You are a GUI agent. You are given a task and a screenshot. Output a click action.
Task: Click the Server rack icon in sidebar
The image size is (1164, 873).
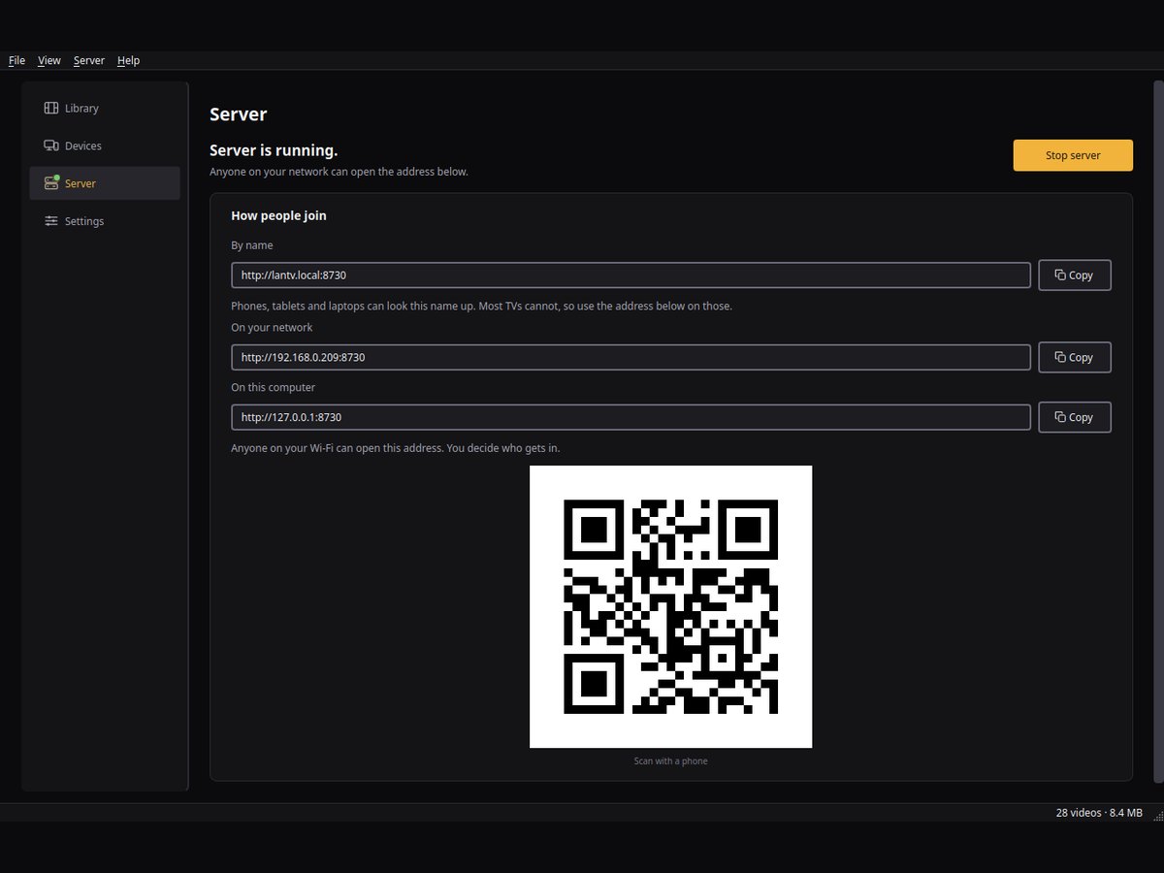coord(51,183)
